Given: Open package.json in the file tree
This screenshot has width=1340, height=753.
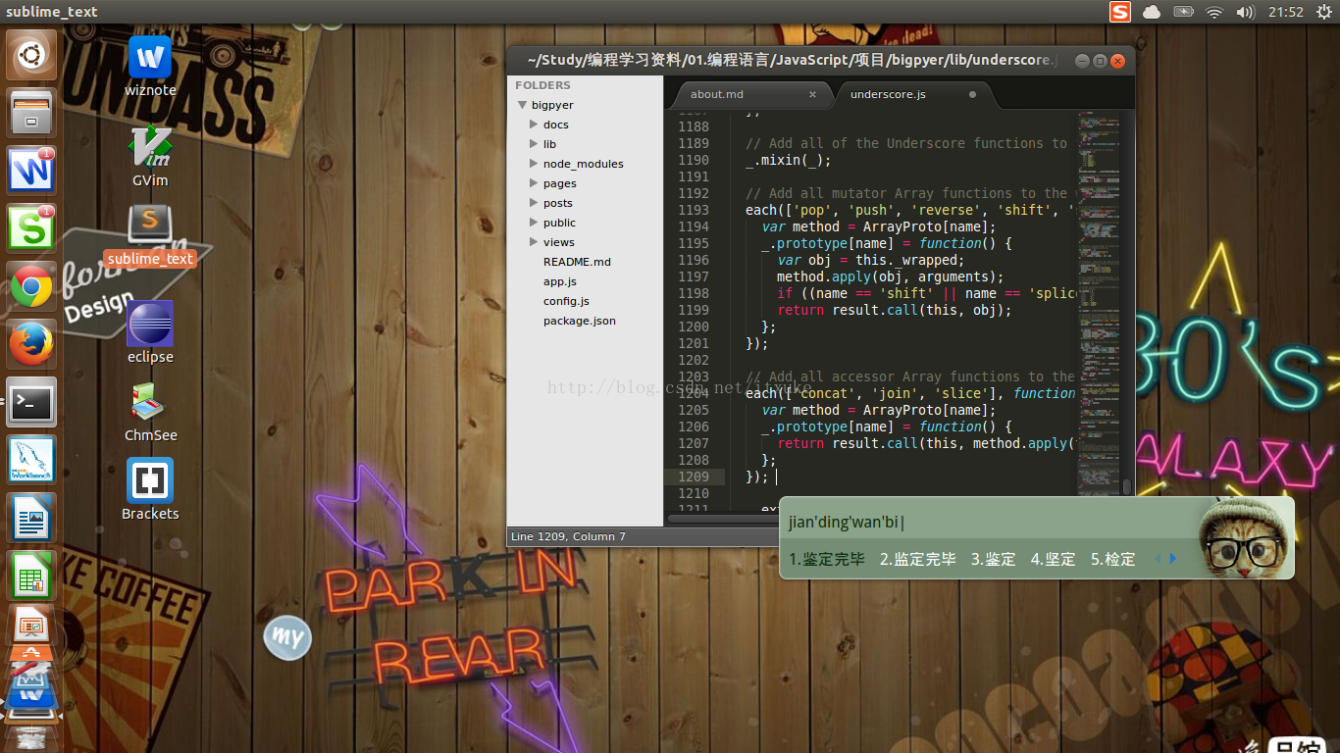Looking at the screenshot, I should point(579,321).
